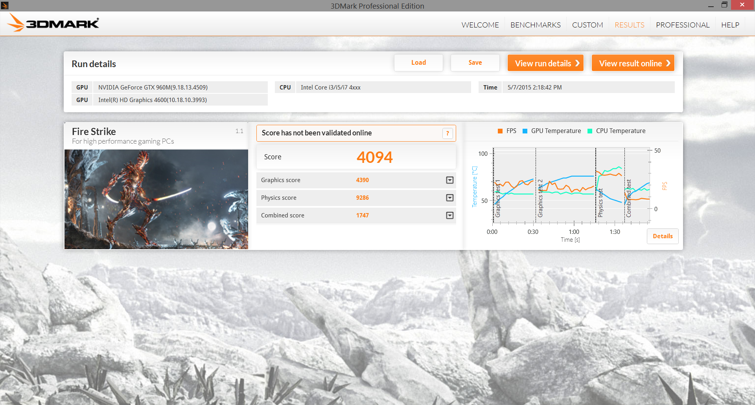Click the overall score 4094

coord(374,157)
